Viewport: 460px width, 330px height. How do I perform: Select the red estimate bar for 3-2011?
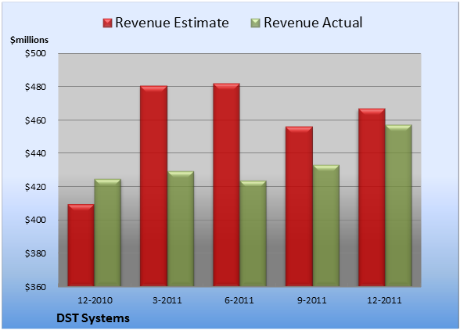[x=153, y=186]
